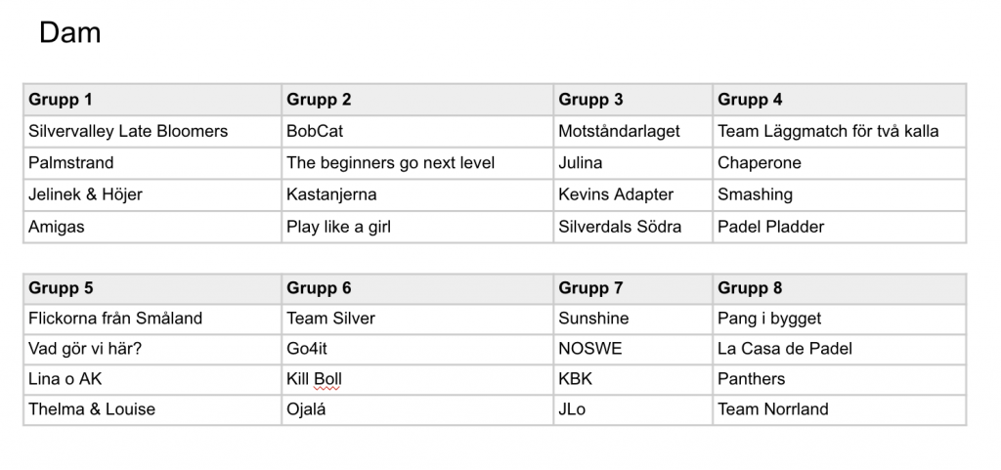Viewport: 1001px width, 470px height.
Task: Click the Team Norrland cell
Action: coord(840,410)
